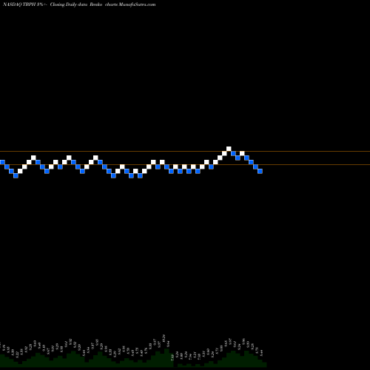
Task: Click the tallest green volume bar at the bottom
Action: tap(167, 357)
